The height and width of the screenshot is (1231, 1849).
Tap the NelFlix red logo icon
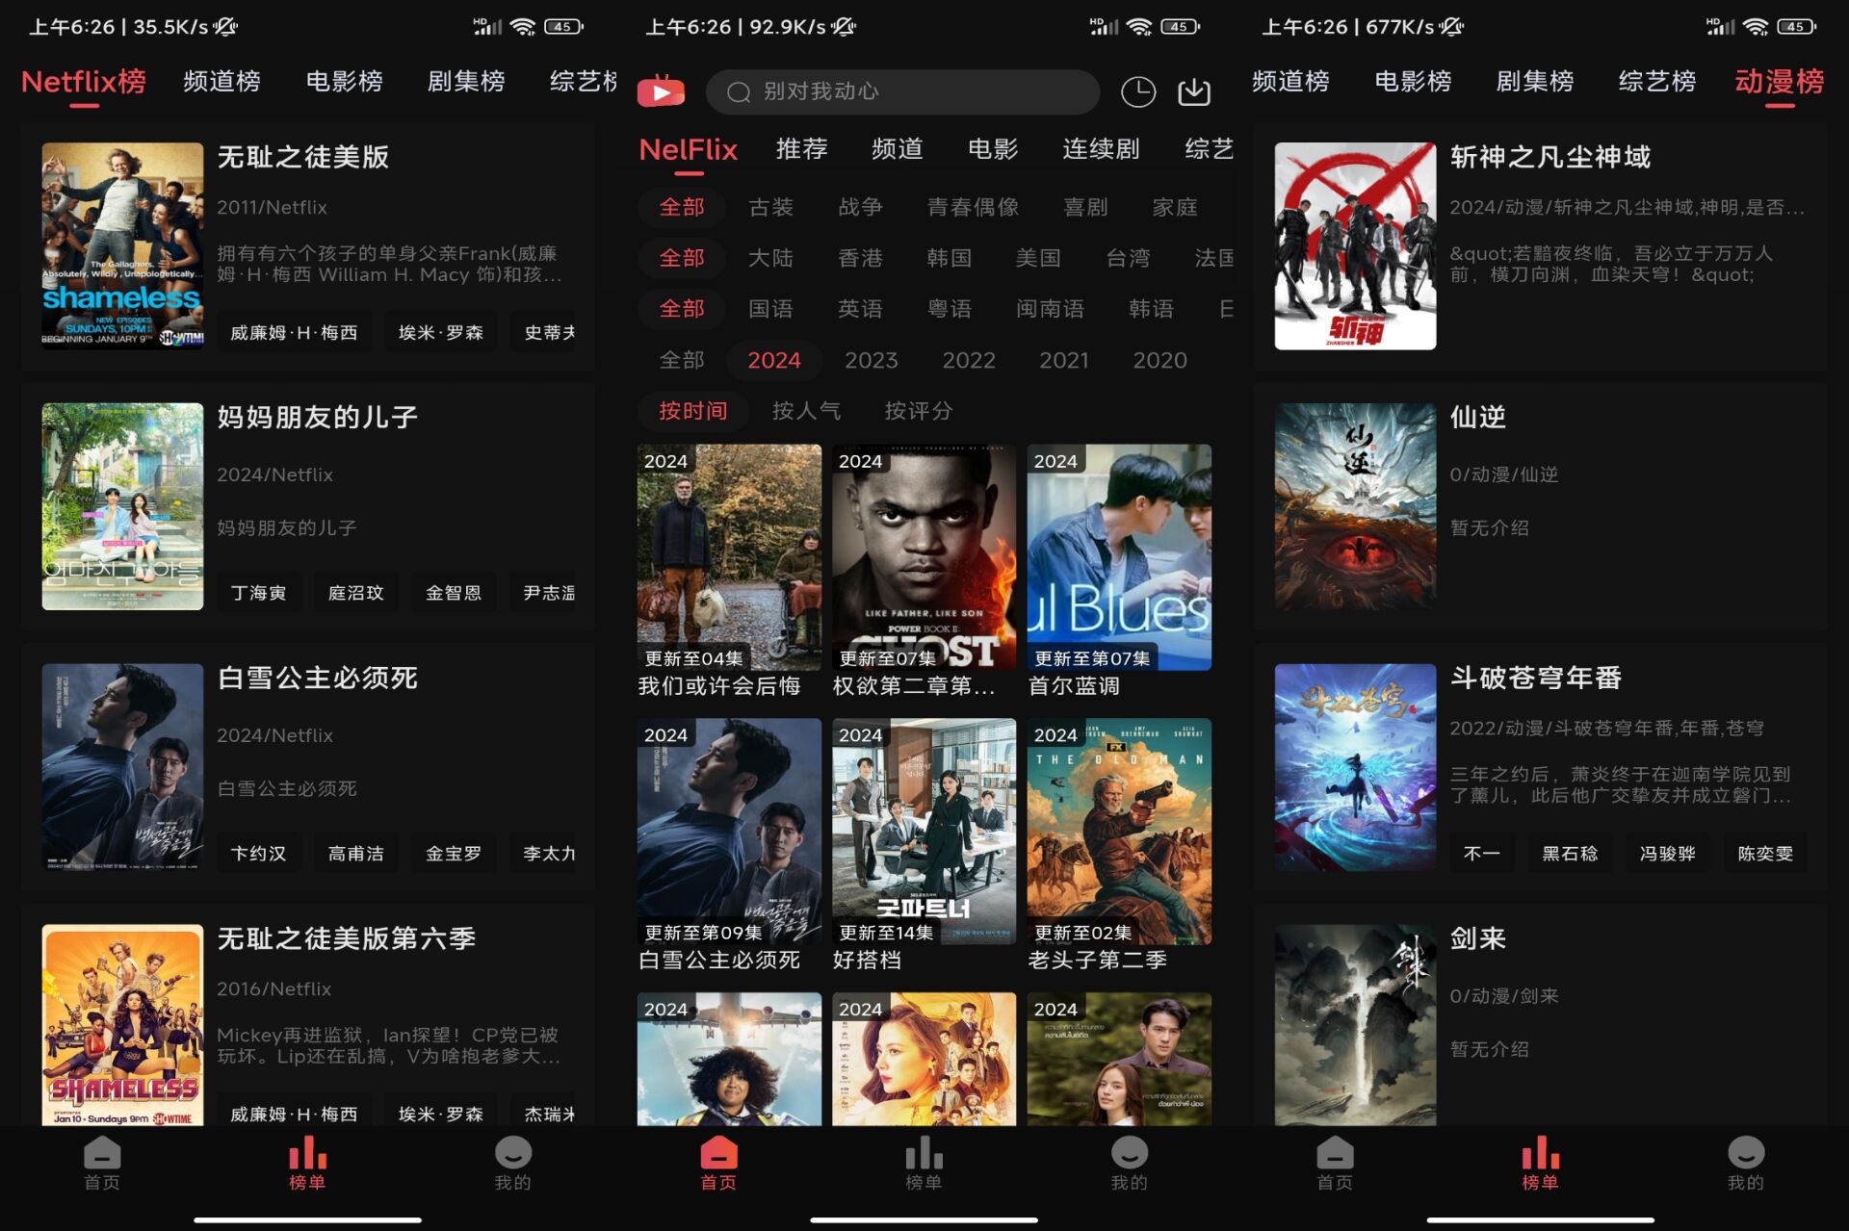click(x=661, y=91)
